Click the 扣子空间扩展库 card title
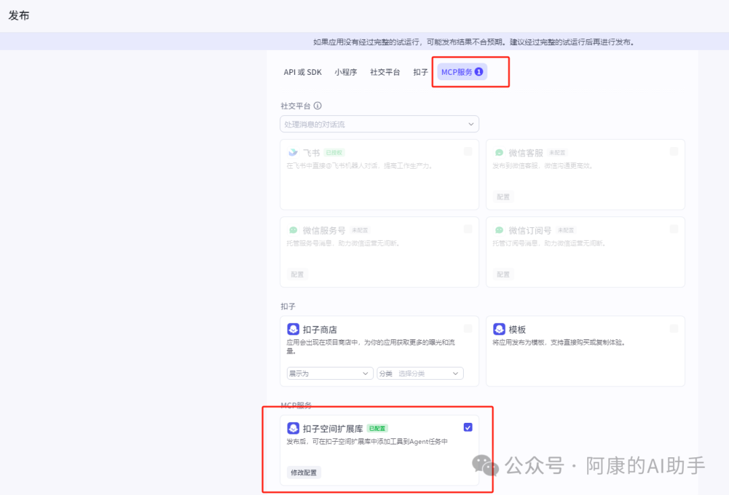This screenshot has height=495, width=729. pos(333,429)
